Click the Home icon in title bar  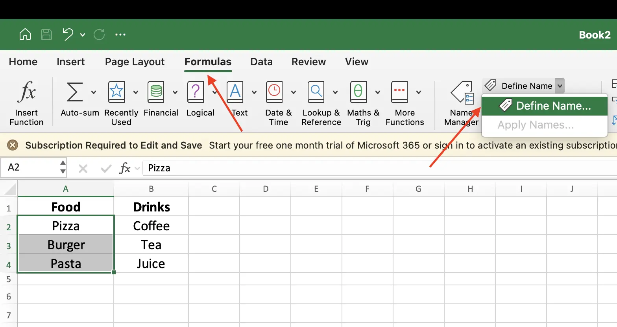[x=25, y=35]
